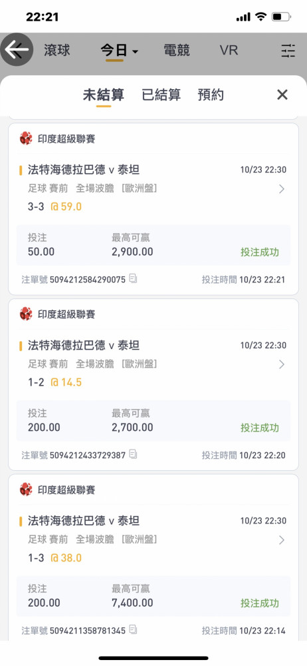Tap the 3-3 @59.0 odds selection
The image size is (307, 666).
click(x=54, y=207)
